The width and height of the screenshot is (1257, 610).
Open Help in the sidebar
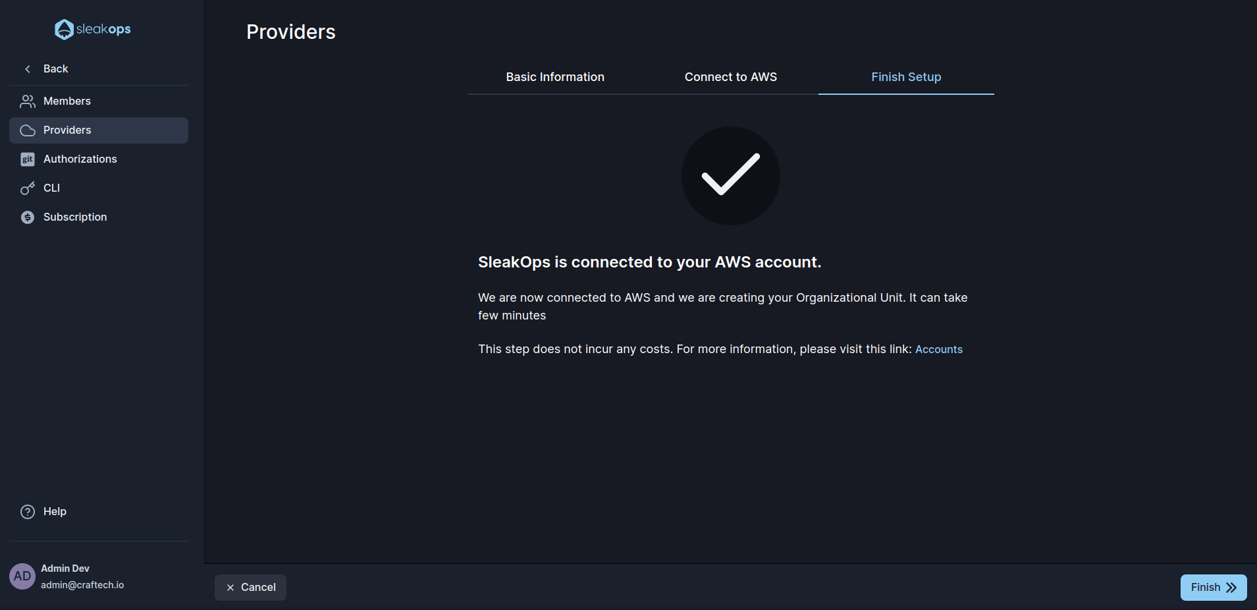click(x=99, y=512)
